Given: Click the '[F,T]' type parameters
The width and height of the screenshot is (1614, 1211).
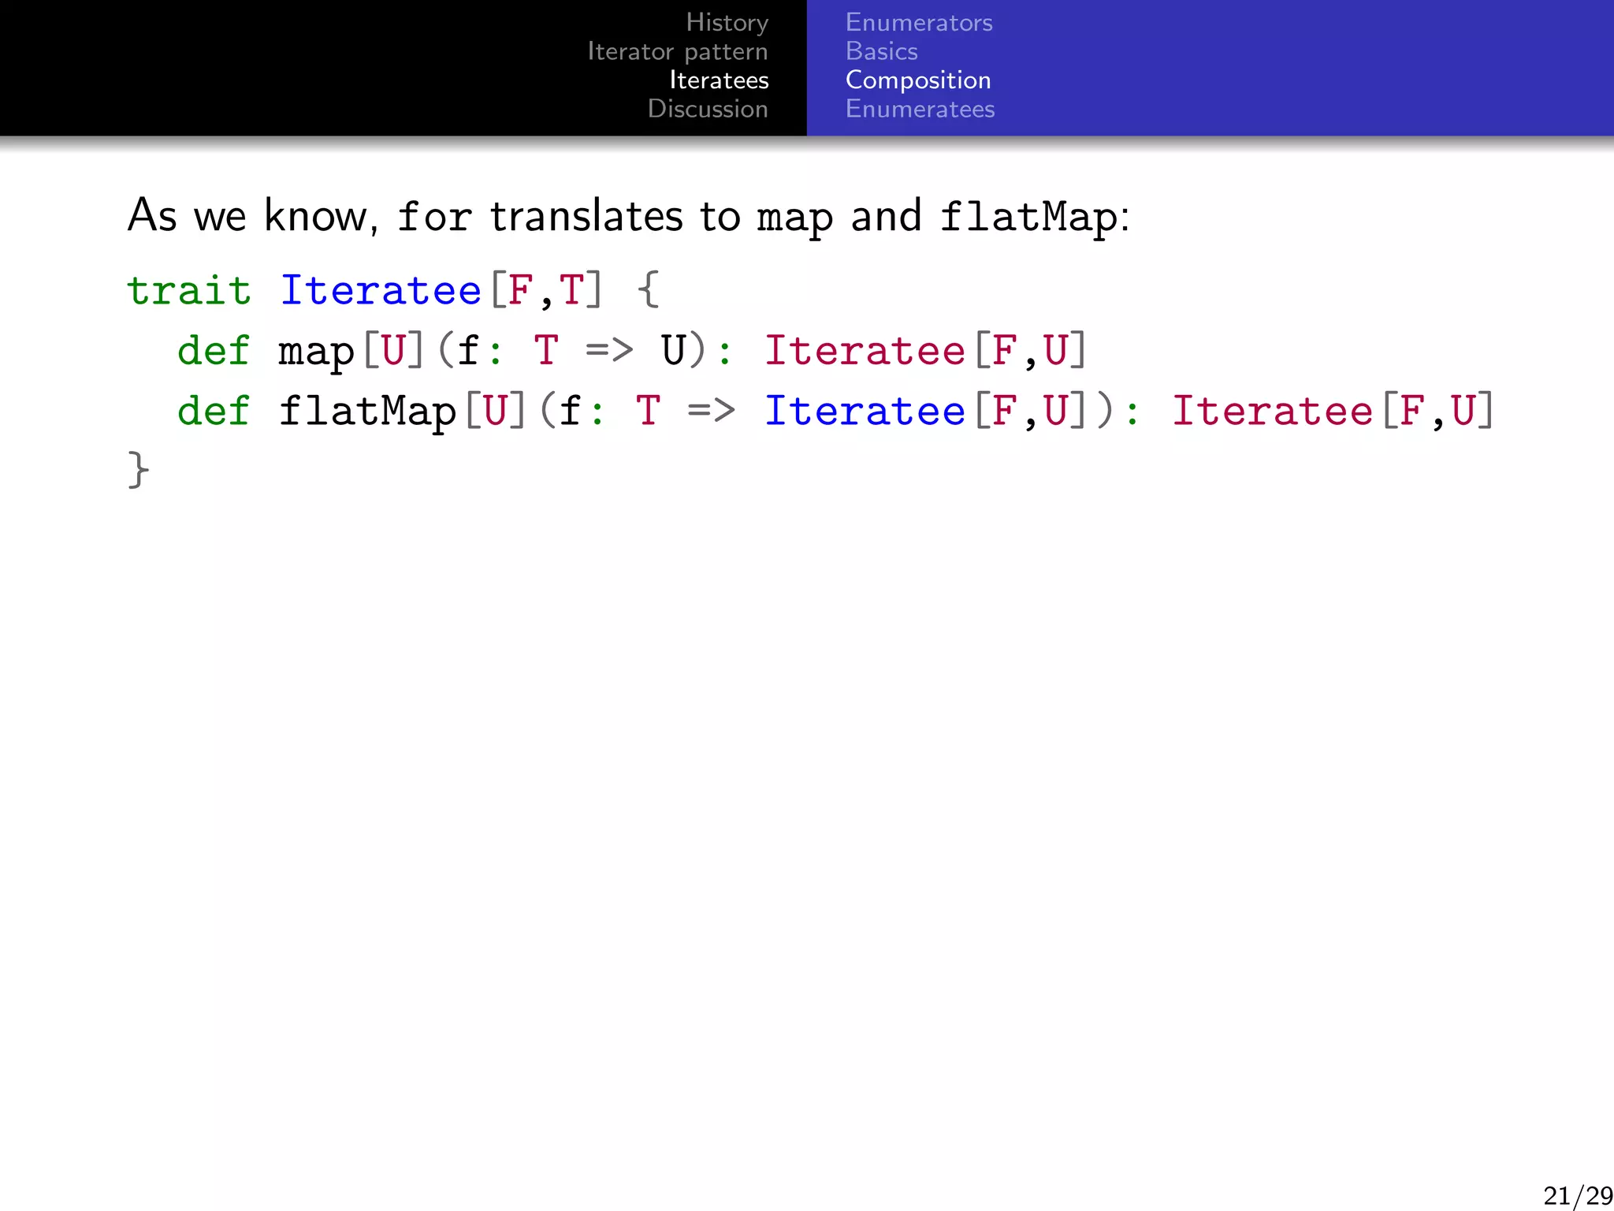Looking at the screenshot, I should coord(546,290).
